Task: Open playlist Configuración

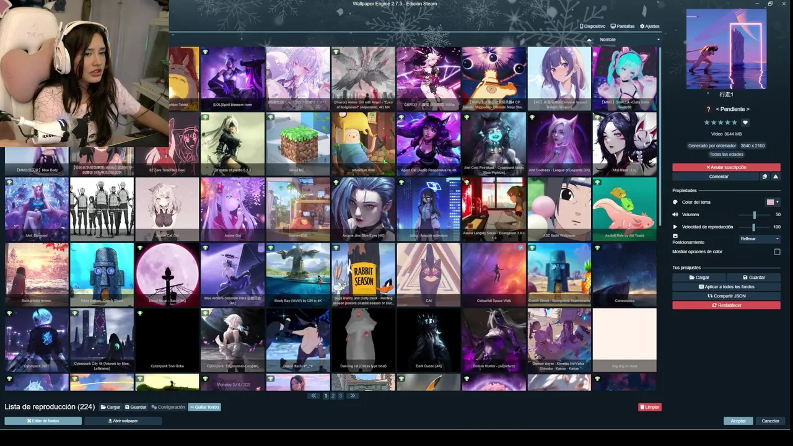Action: coord(168,407)
